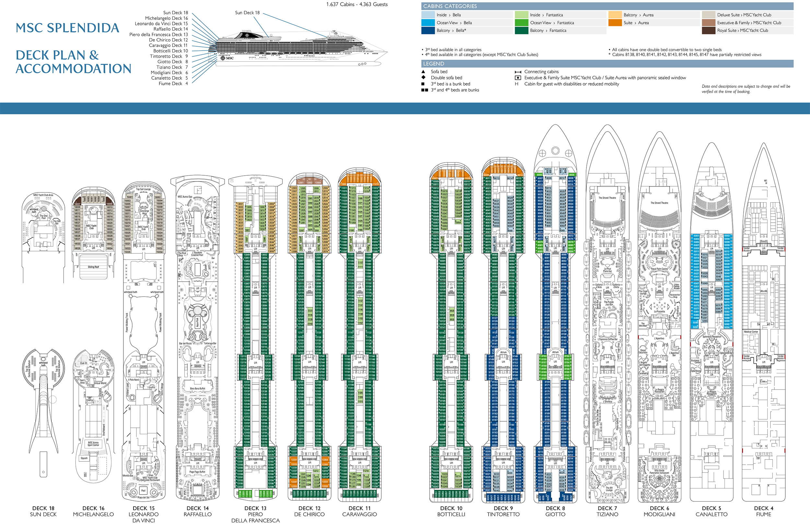Screen dimensions: 810x525
Task: Click the '1.637 Cabins - 4.363 Guests' text
Action: coord(357,5)
